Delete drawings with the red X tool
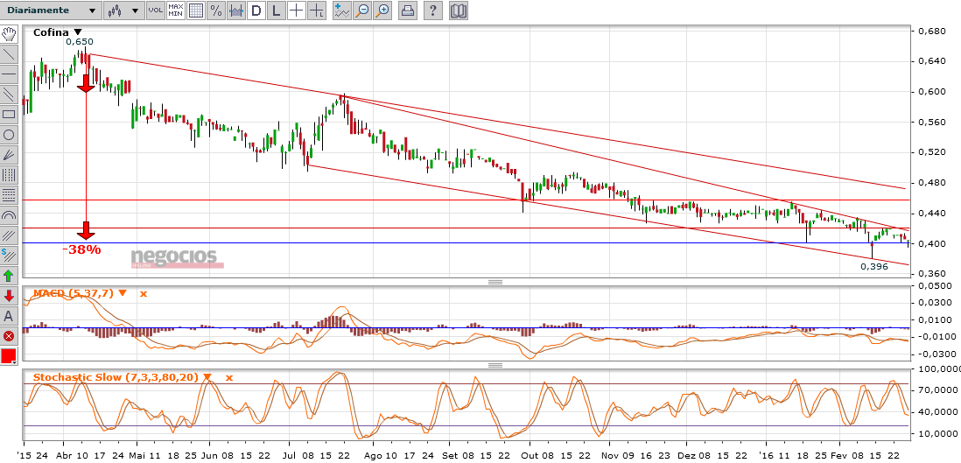The image size is (961, 463). tap(9, 335)
